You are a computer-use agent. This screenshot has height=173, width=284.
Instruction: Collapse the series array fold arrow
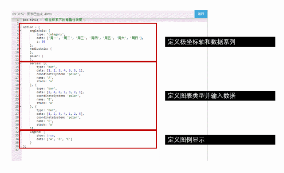click(20, 63)
